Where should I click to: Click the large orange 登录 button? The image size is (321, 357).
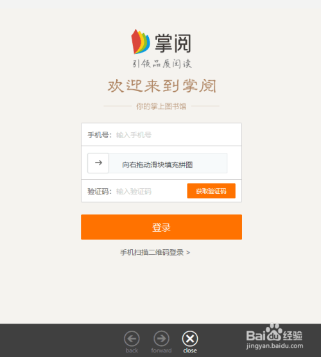(x=161, y=227)
